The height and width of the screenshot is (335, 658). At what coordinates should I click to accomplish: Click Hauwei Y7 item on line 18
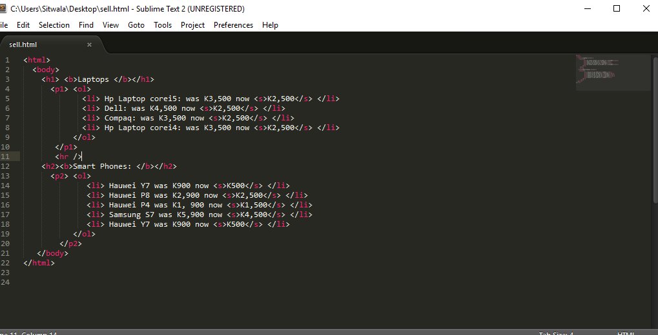(x=188, y=224)
